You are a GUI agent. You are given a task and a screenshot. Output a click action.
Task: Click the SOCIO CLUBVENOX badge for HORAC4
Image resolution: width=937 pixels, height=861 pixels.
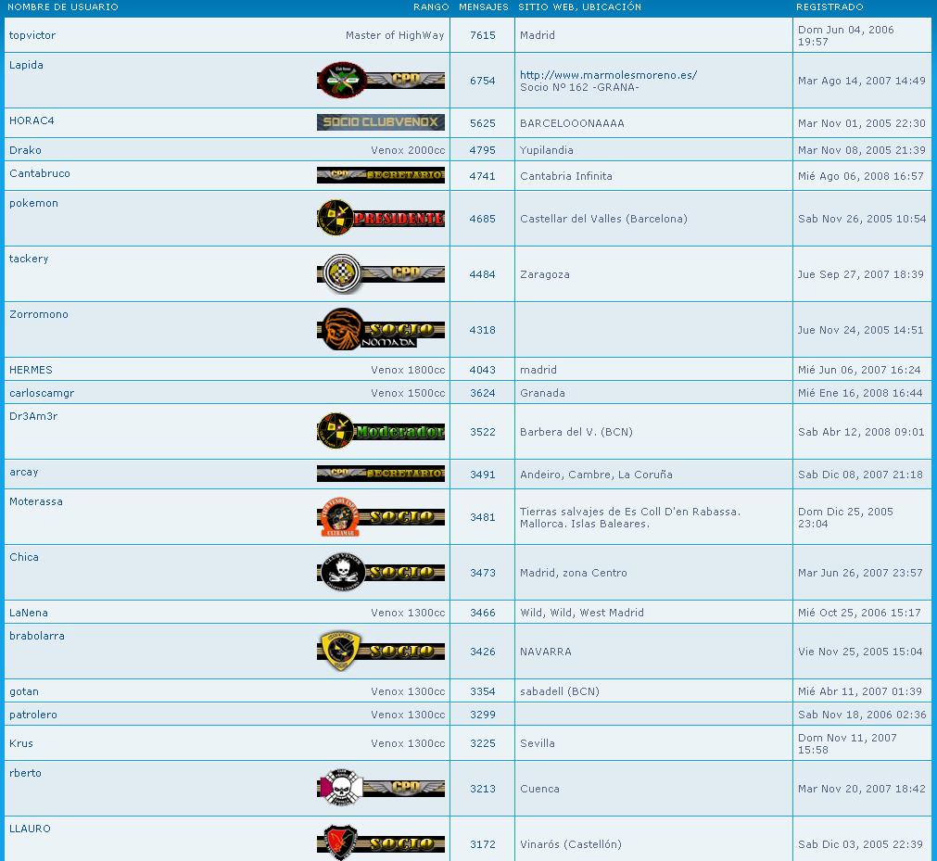[x=381, y=122]
